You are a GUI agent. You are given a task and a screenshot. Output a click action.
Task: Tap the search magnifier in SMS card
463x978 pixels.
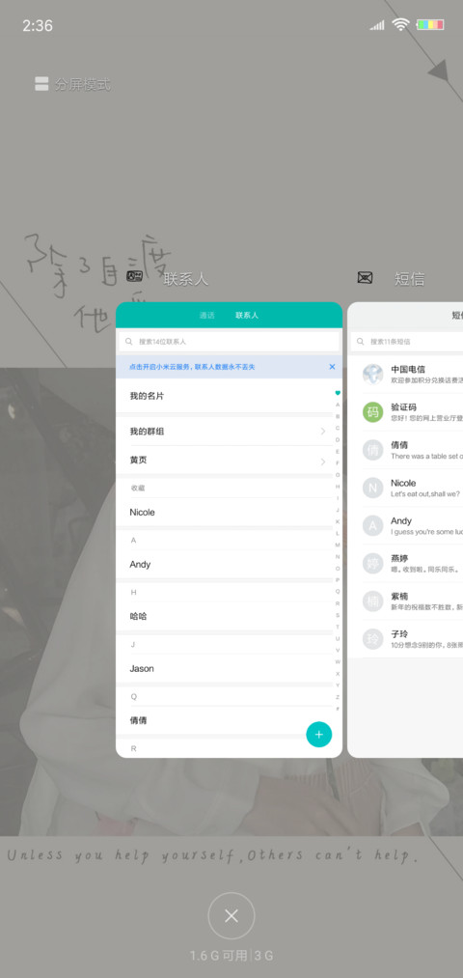click(x=361, y=341)
